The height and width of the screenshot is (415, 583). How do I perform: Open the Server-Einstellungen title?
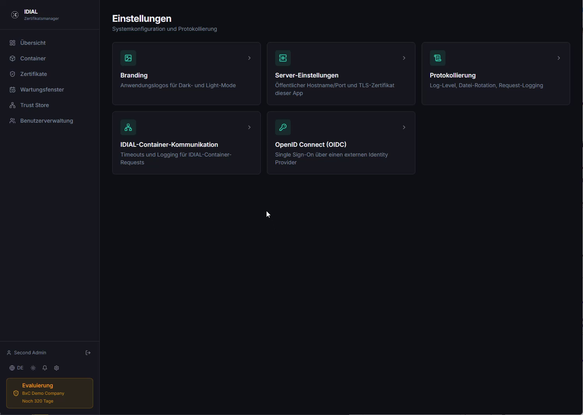click(x=307, y=75)
